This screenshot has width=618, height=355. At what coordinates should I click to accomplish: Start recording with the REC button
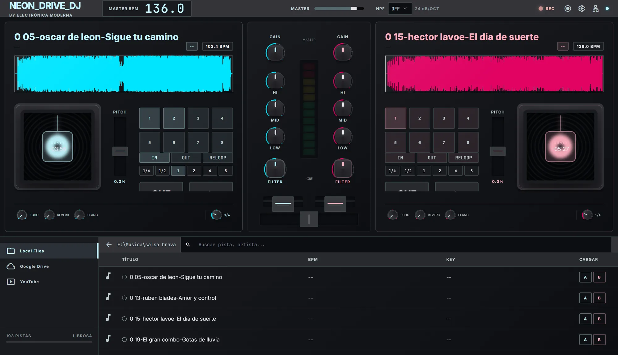click(546, 9)
